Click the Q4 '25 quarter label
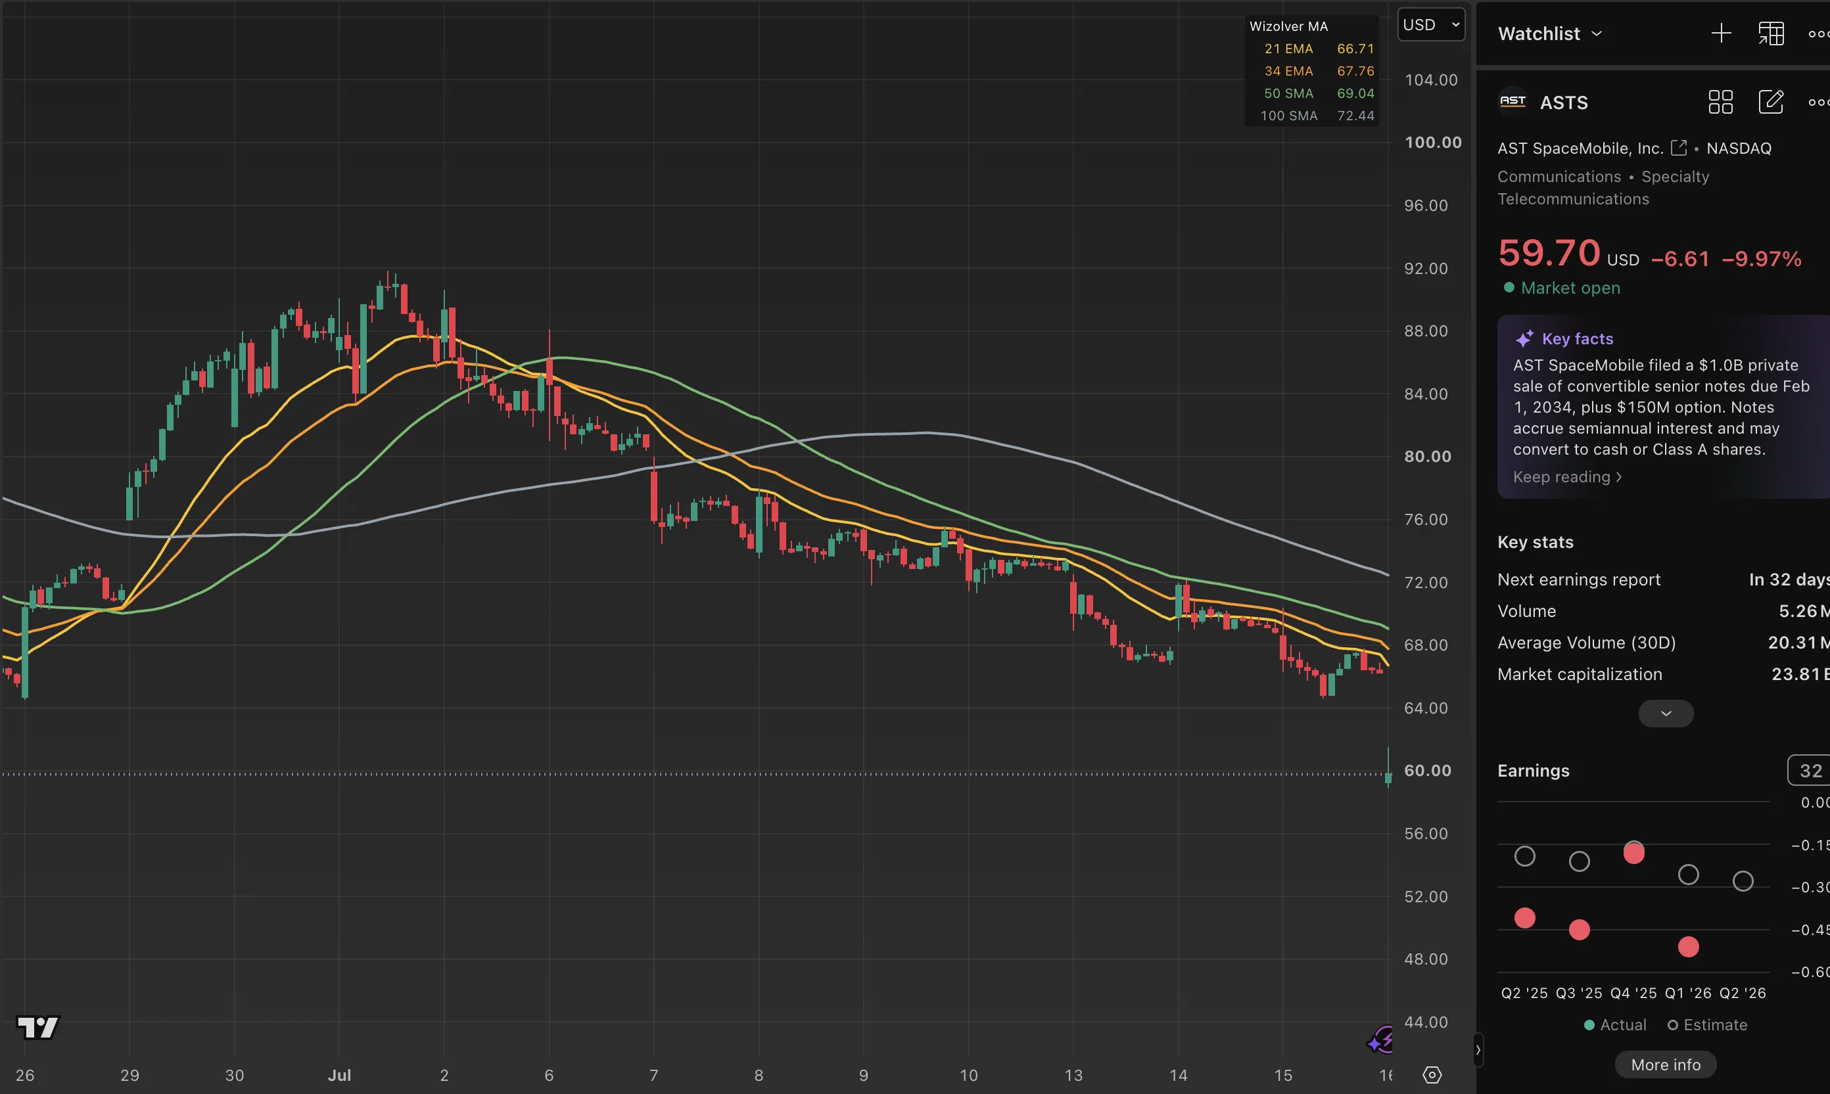This screenshot has height=1094, width=1830. 1633,993
